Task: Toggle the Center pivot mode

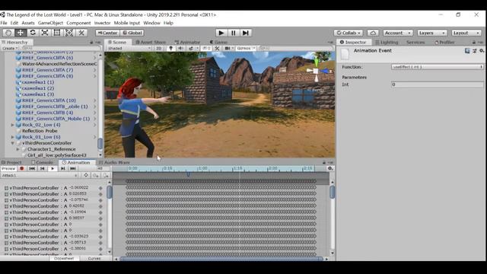Action: pos(107,33)
